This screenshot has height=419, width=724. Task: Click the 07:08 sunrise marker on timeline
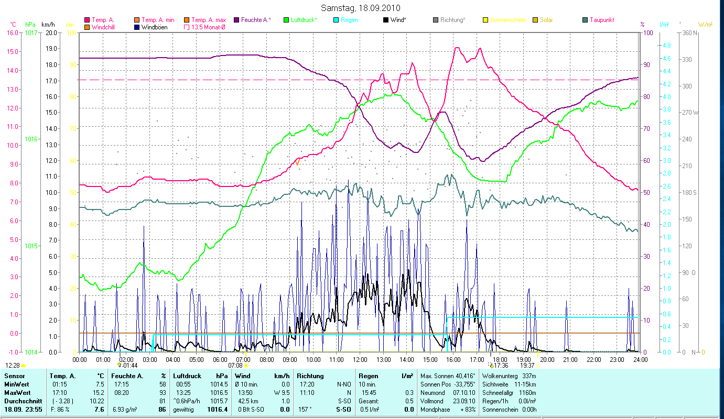coord(236,365)
